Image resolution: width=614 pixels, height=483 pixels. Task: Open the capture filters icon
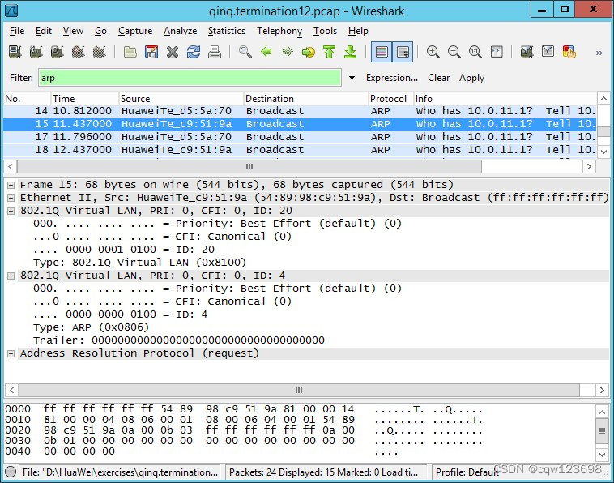click(x=527, y=52)
